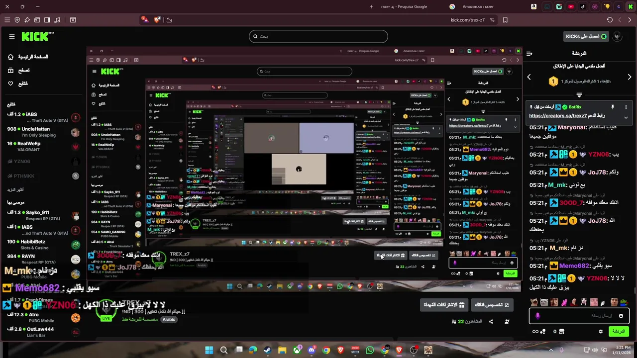Image resolution: width=637 pixels, height=358 pixels.
Task: Open the creators.sa/trexz7 link
Action: [x=558, y=116]
